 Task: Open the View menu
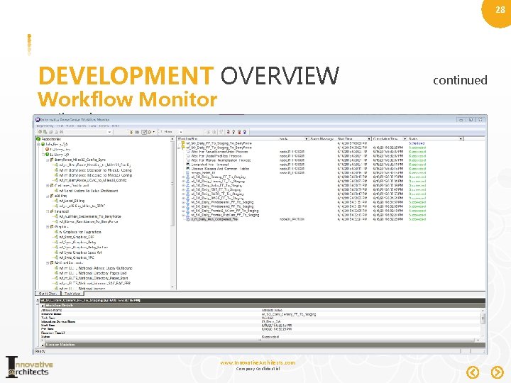point(70,126)
